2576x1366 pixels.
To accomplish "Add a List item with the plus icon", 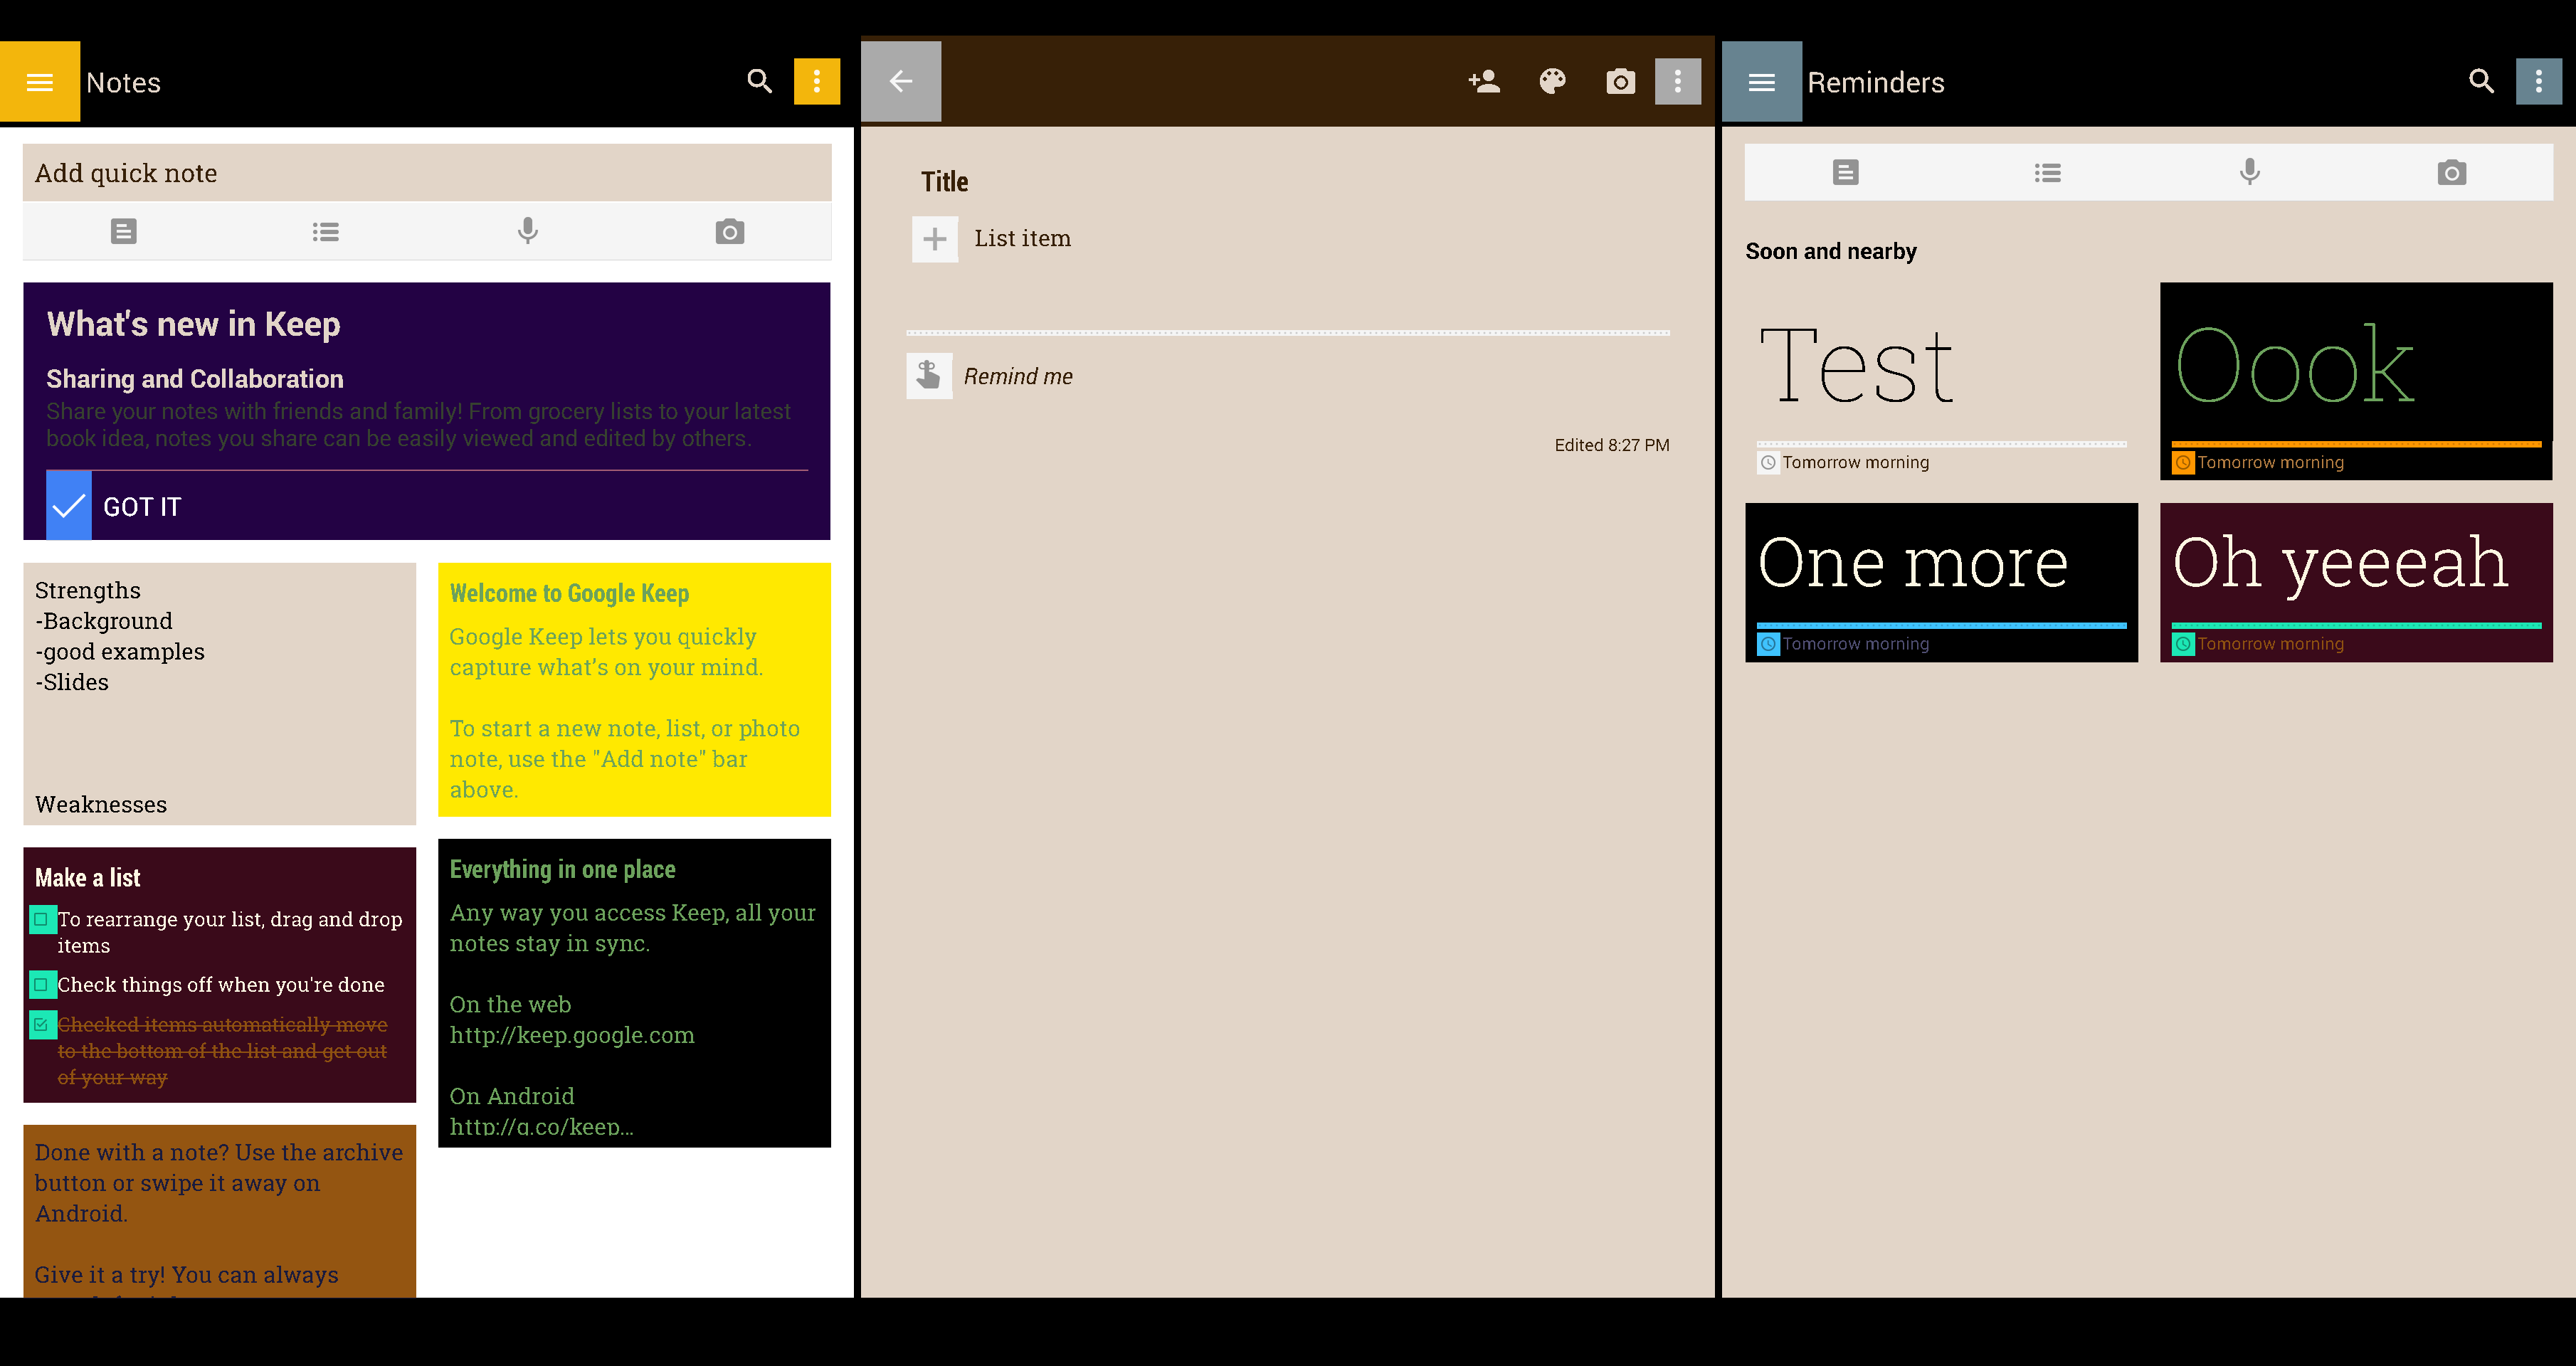I will [x=935, y=239].
